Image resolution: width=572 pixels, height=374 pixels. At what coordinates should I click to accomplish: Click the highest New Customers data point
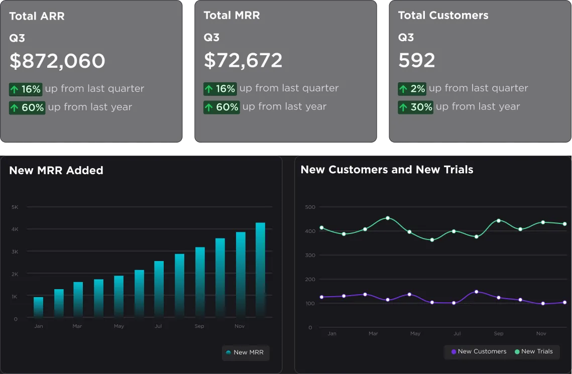477,292
